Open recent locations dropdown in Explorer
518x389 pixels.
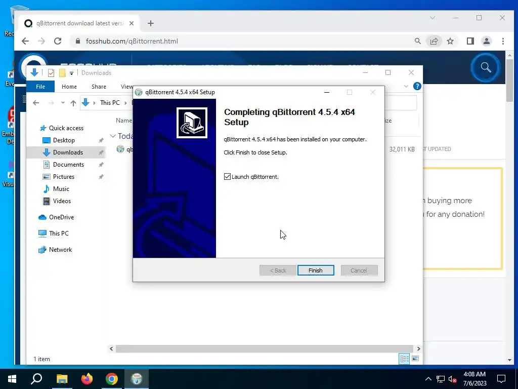[x=63, y=103]
